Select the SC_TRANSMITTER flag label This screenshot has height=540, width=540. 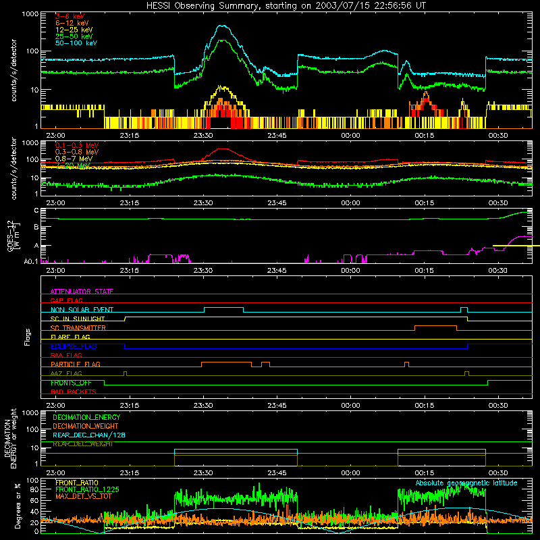[x=78, y=328]
